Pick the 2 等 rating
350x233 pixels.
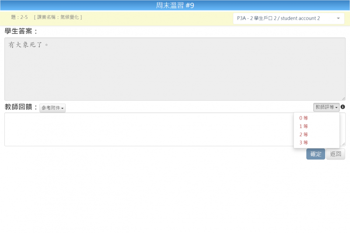point(304,134)
